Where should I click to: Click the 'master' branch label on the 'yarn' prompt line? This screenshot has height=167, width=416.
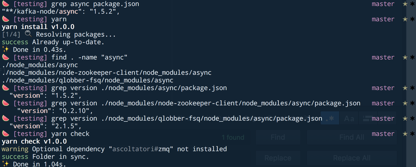click(383, 19)
